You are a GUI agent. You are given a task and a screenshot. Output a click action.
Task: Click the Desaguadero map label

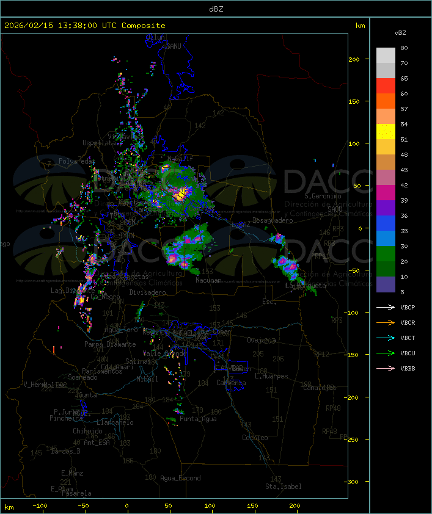pos(273,220)
